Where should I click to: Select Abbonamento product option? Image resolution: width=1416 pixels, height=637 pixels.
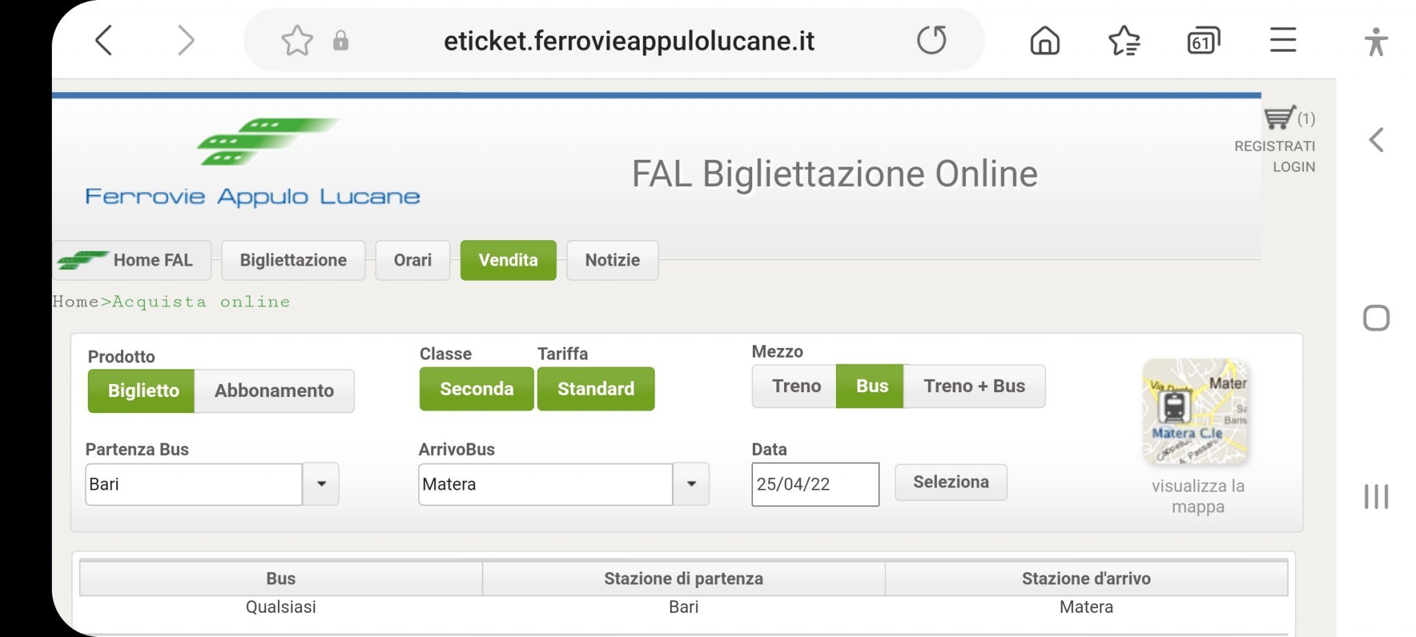(274, 391)
